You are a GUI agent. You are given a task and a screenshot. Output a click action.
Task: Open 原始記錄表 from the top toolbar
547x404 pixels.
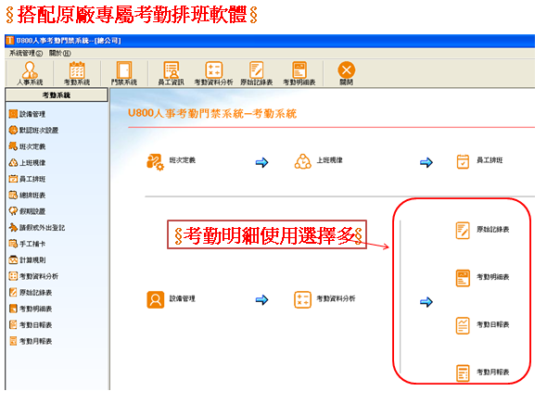click(257, 73)
